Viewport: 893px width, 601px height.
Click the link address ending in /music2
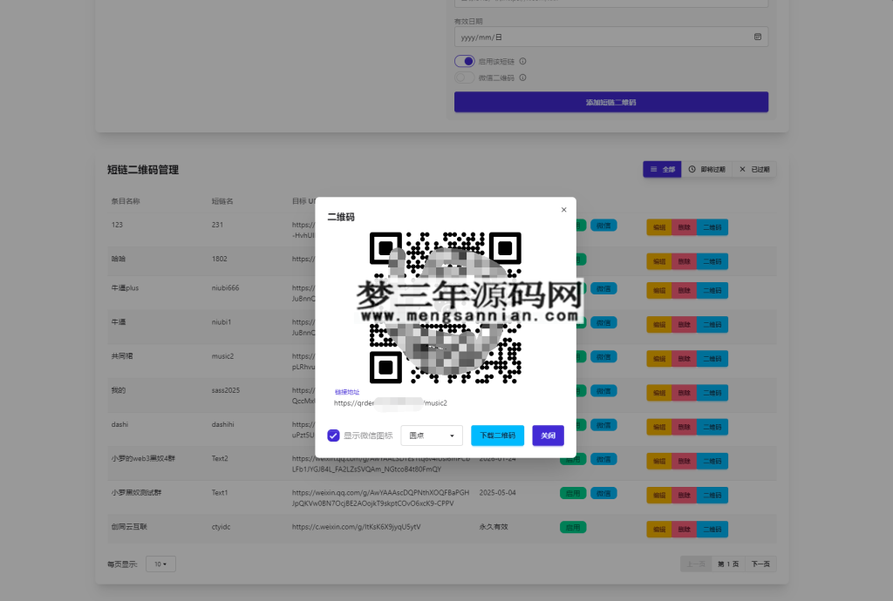[x=391, y=403]
